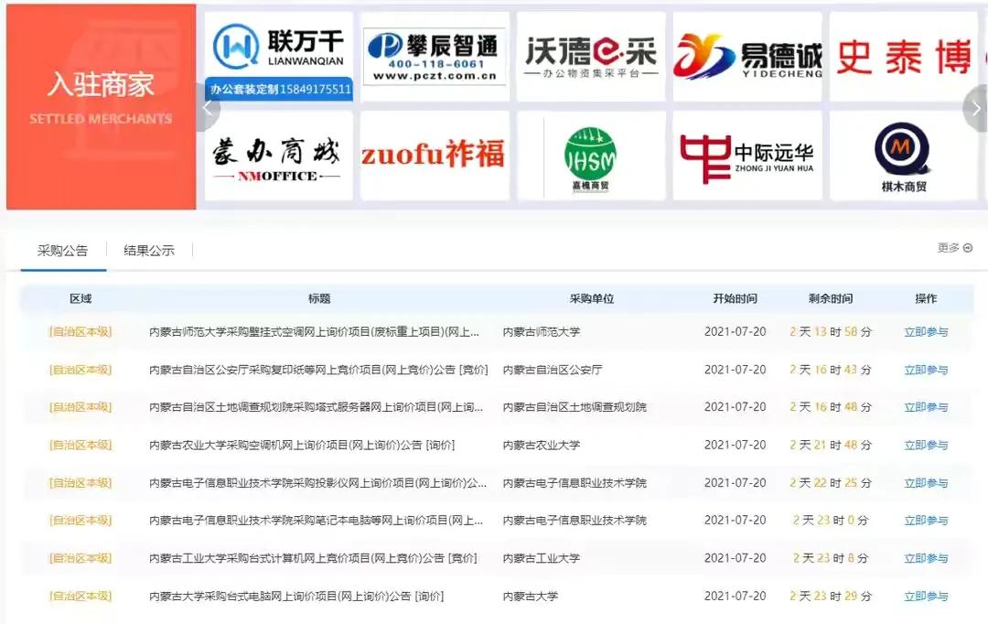Viewport: 988px width, 624px height.
Task: Open the zuofu祚福 merchant logo
Action: point(435,156)
